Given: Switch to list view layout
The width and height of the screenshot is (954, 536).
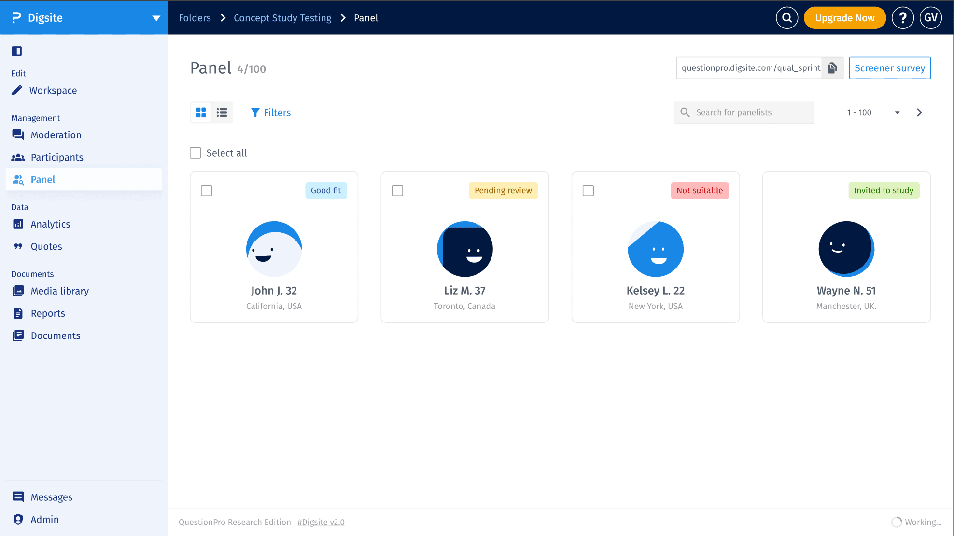Looking at the screenshot, I should click(x=222, y=112).
